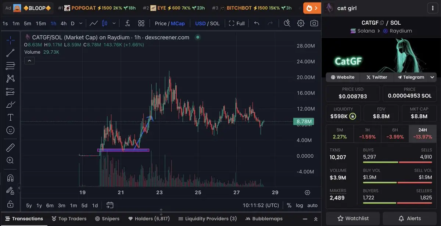Switch chart to Price view
Viewport: 441px width, 226px height.
coord(161,23)
